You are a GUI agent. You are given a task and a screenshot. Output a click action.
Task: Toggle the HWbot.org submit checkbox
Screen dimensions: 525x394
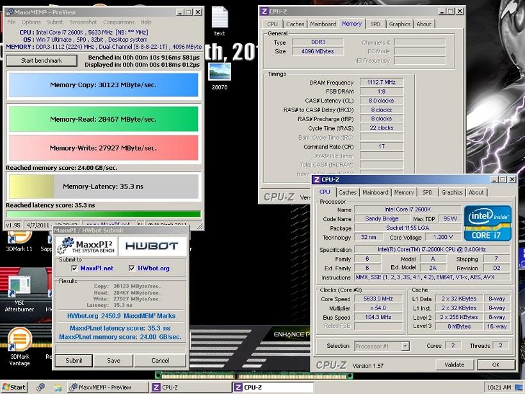[132, 268]
